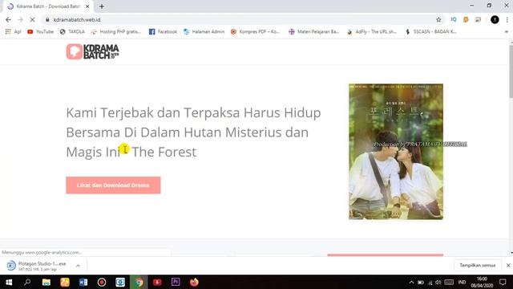Click the Lihat dan Download Drama button
The image size is (513, 289).
[113, 185]
